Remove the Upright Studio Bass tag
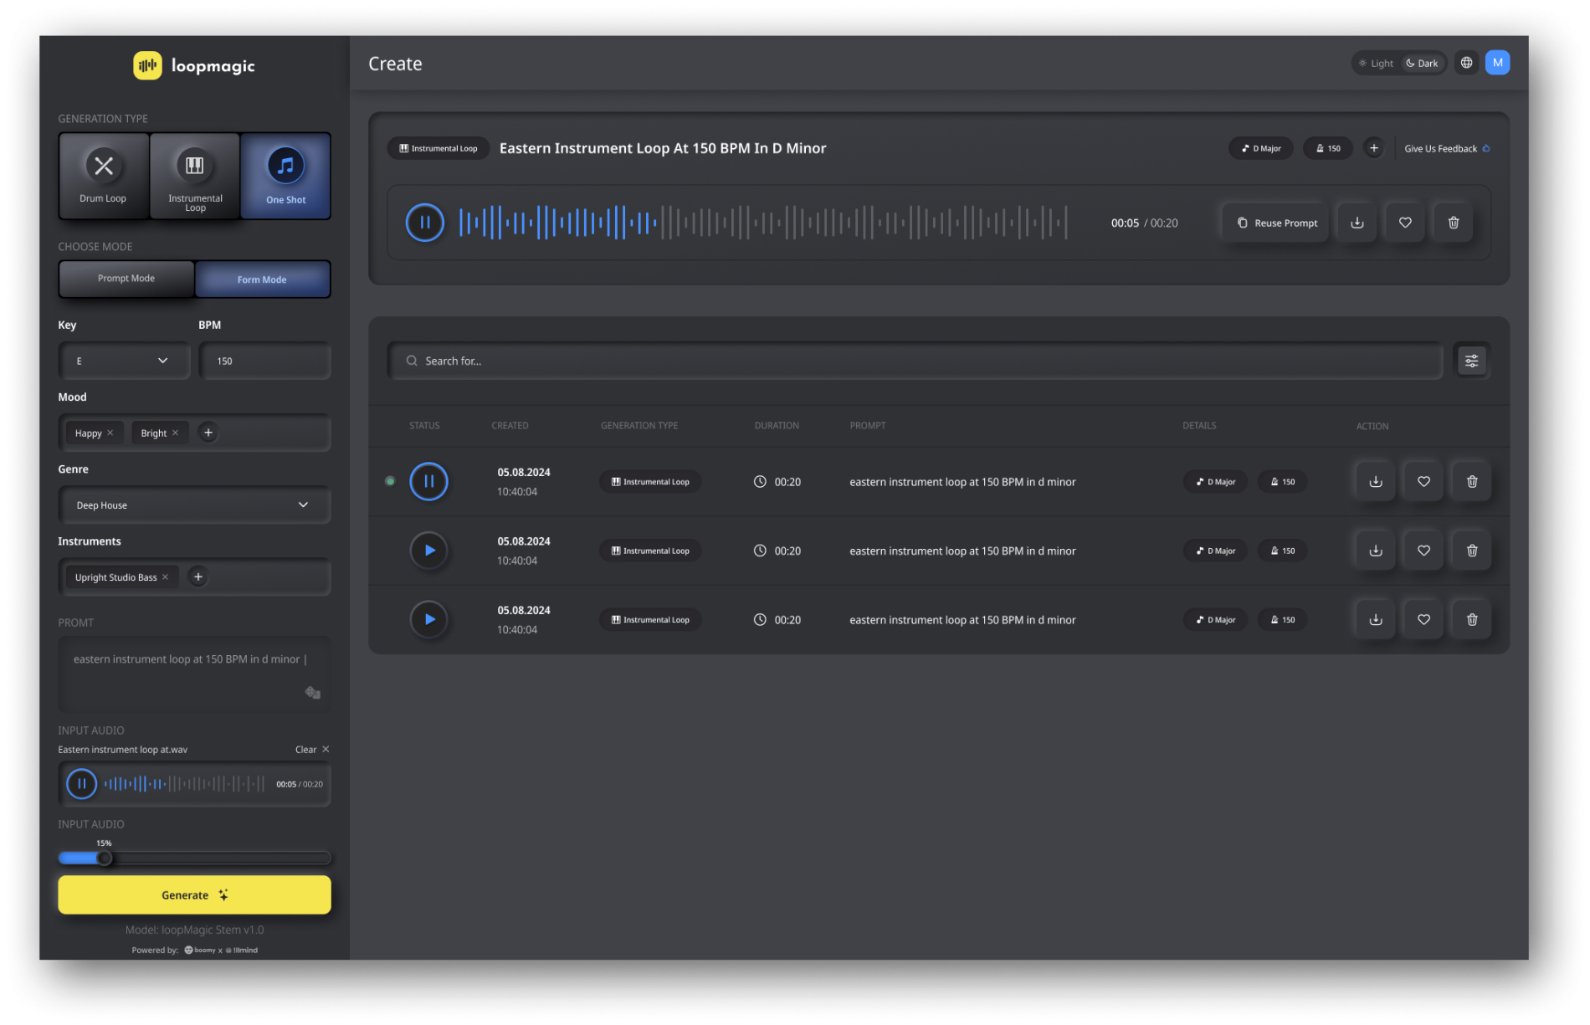This screenshot has height=1025, width=1590. [x=166, y=577]
